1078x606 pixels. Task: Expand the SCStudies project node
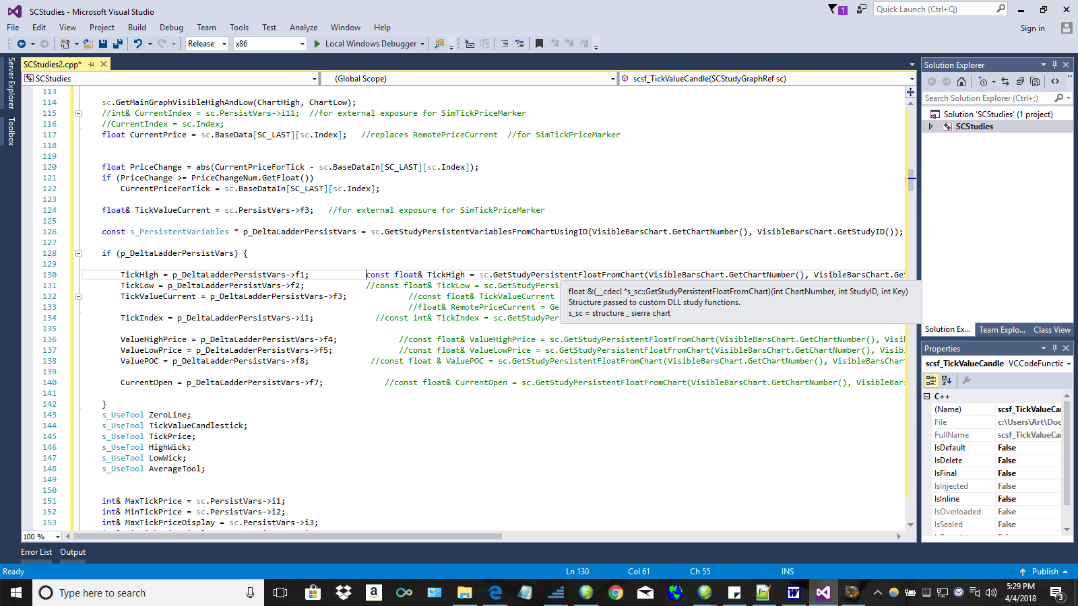[931, 127]
